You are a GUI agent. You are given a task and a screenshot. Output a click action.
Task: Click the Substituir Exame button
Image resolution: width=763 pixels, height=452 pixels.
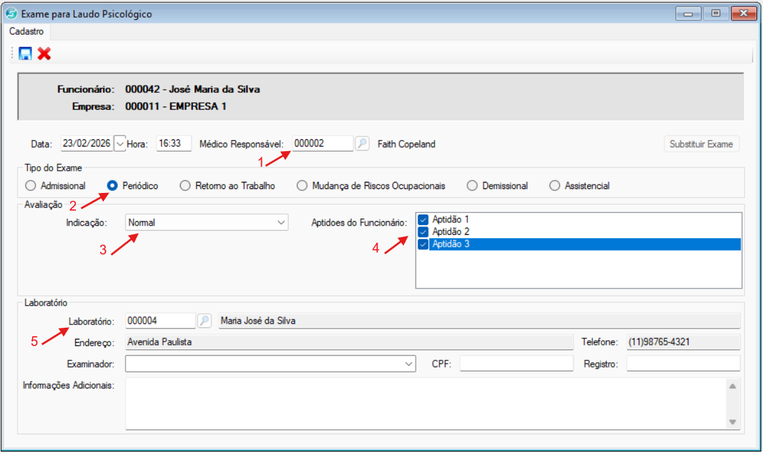click(701, 144)
